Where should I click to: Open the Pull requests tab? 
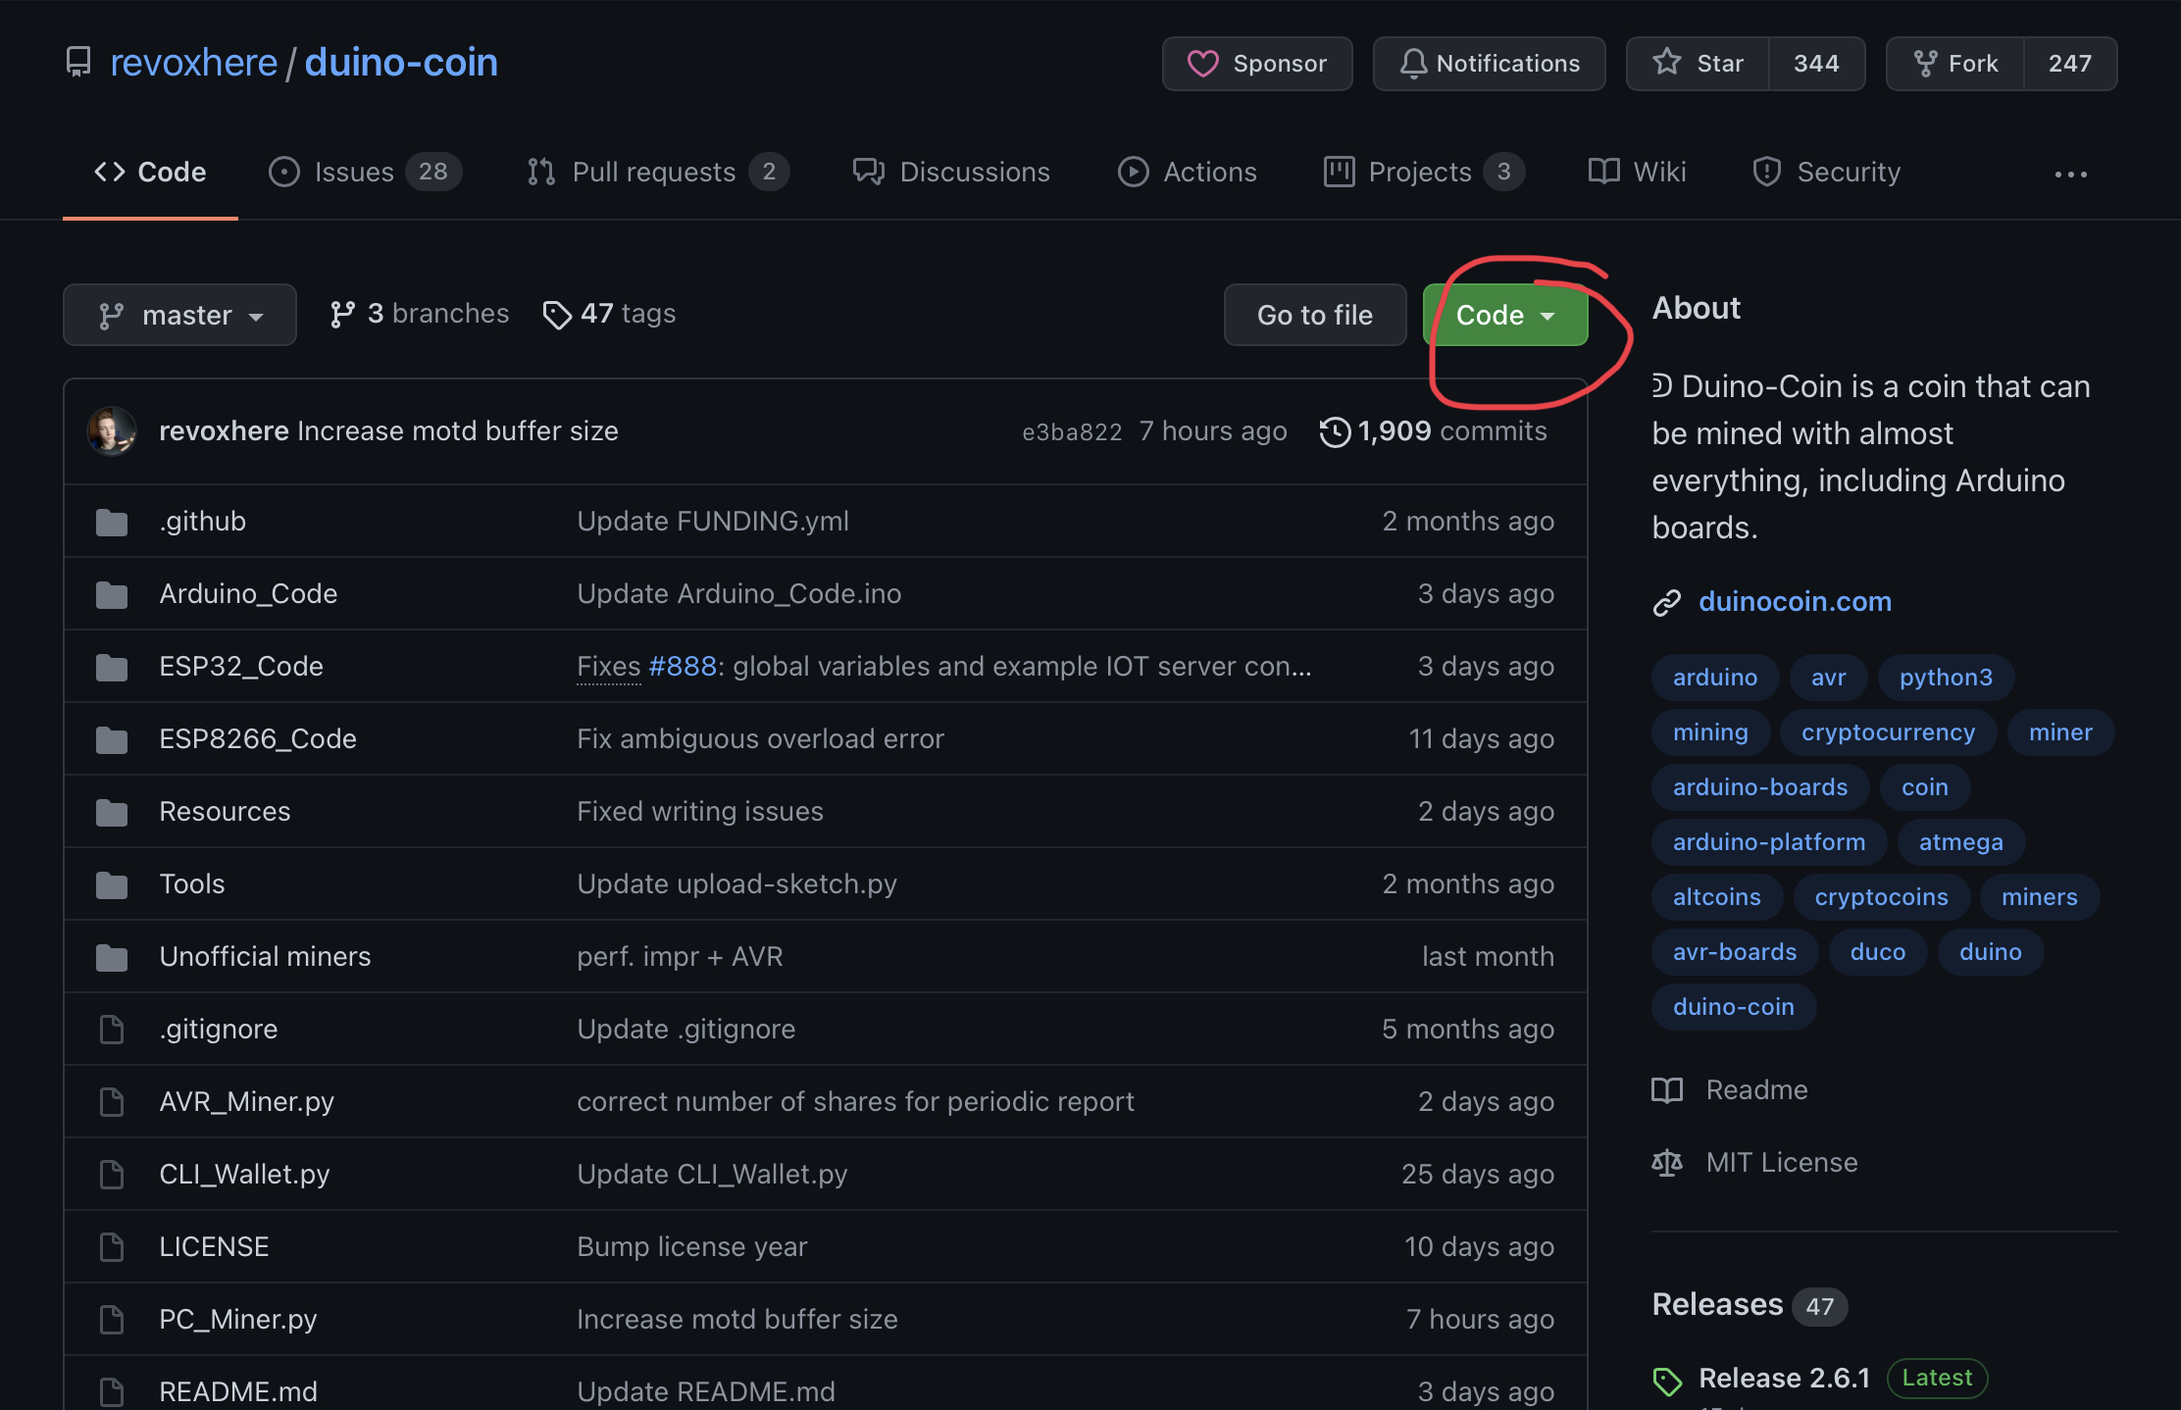[x=653, y=172]
